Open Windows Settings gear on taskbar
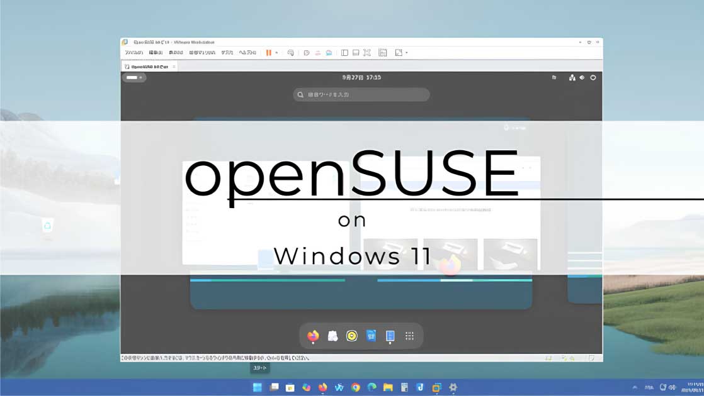 point(453,387)
